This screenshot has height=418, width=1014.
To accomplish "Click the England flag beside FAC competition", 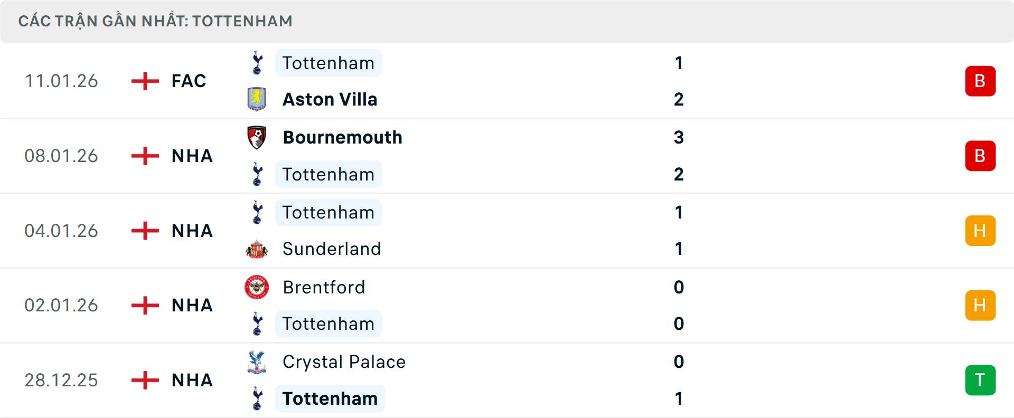I will pos(144,81).
